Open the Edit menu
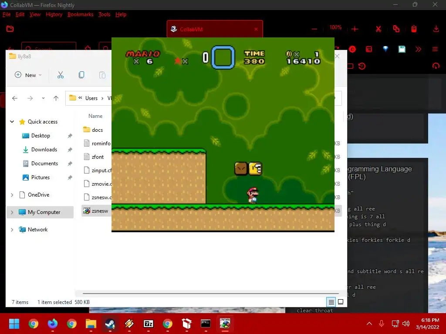This screenshot has height=334, width=446. point(20,14)
